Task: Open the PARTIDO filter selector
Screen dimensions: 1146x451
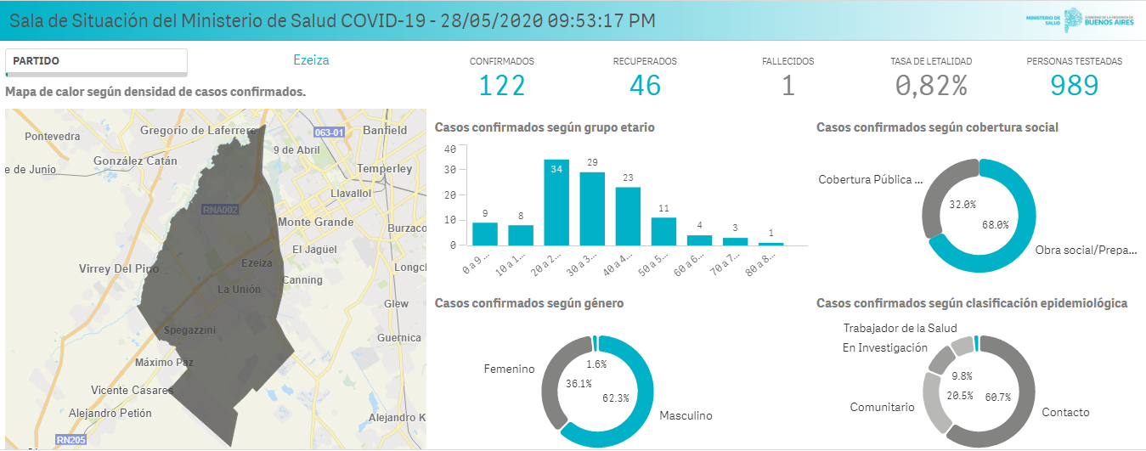Action: coord(96,61)
